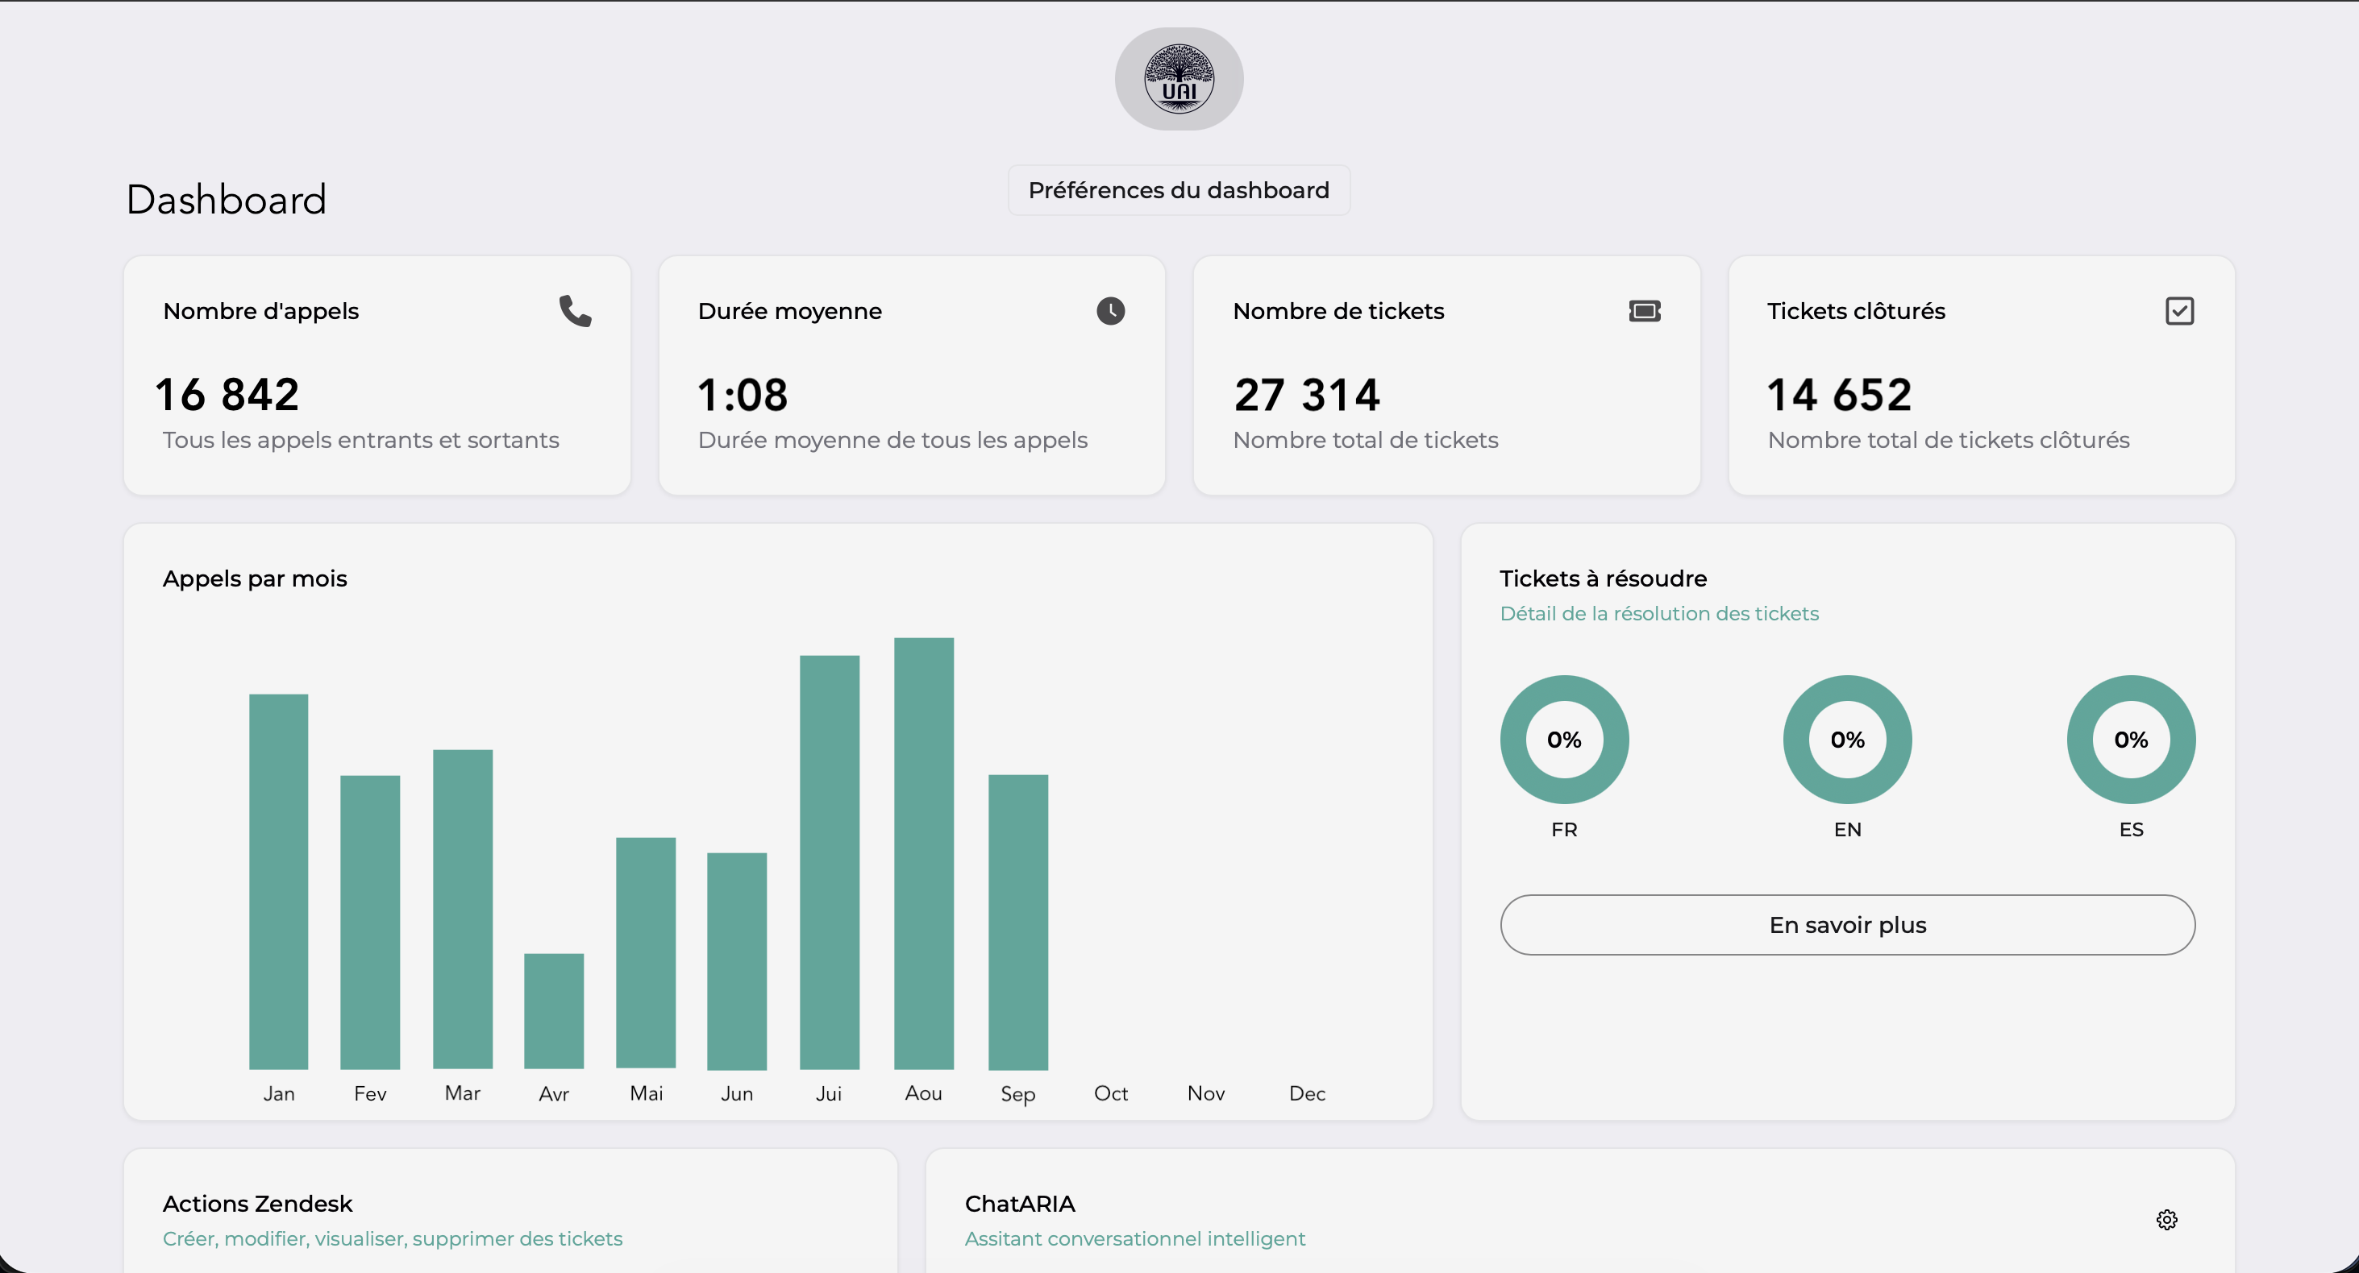Click the Créer, modifier, visualiser link
Screen dimensions: 2359x1273
click(393, 1238)
